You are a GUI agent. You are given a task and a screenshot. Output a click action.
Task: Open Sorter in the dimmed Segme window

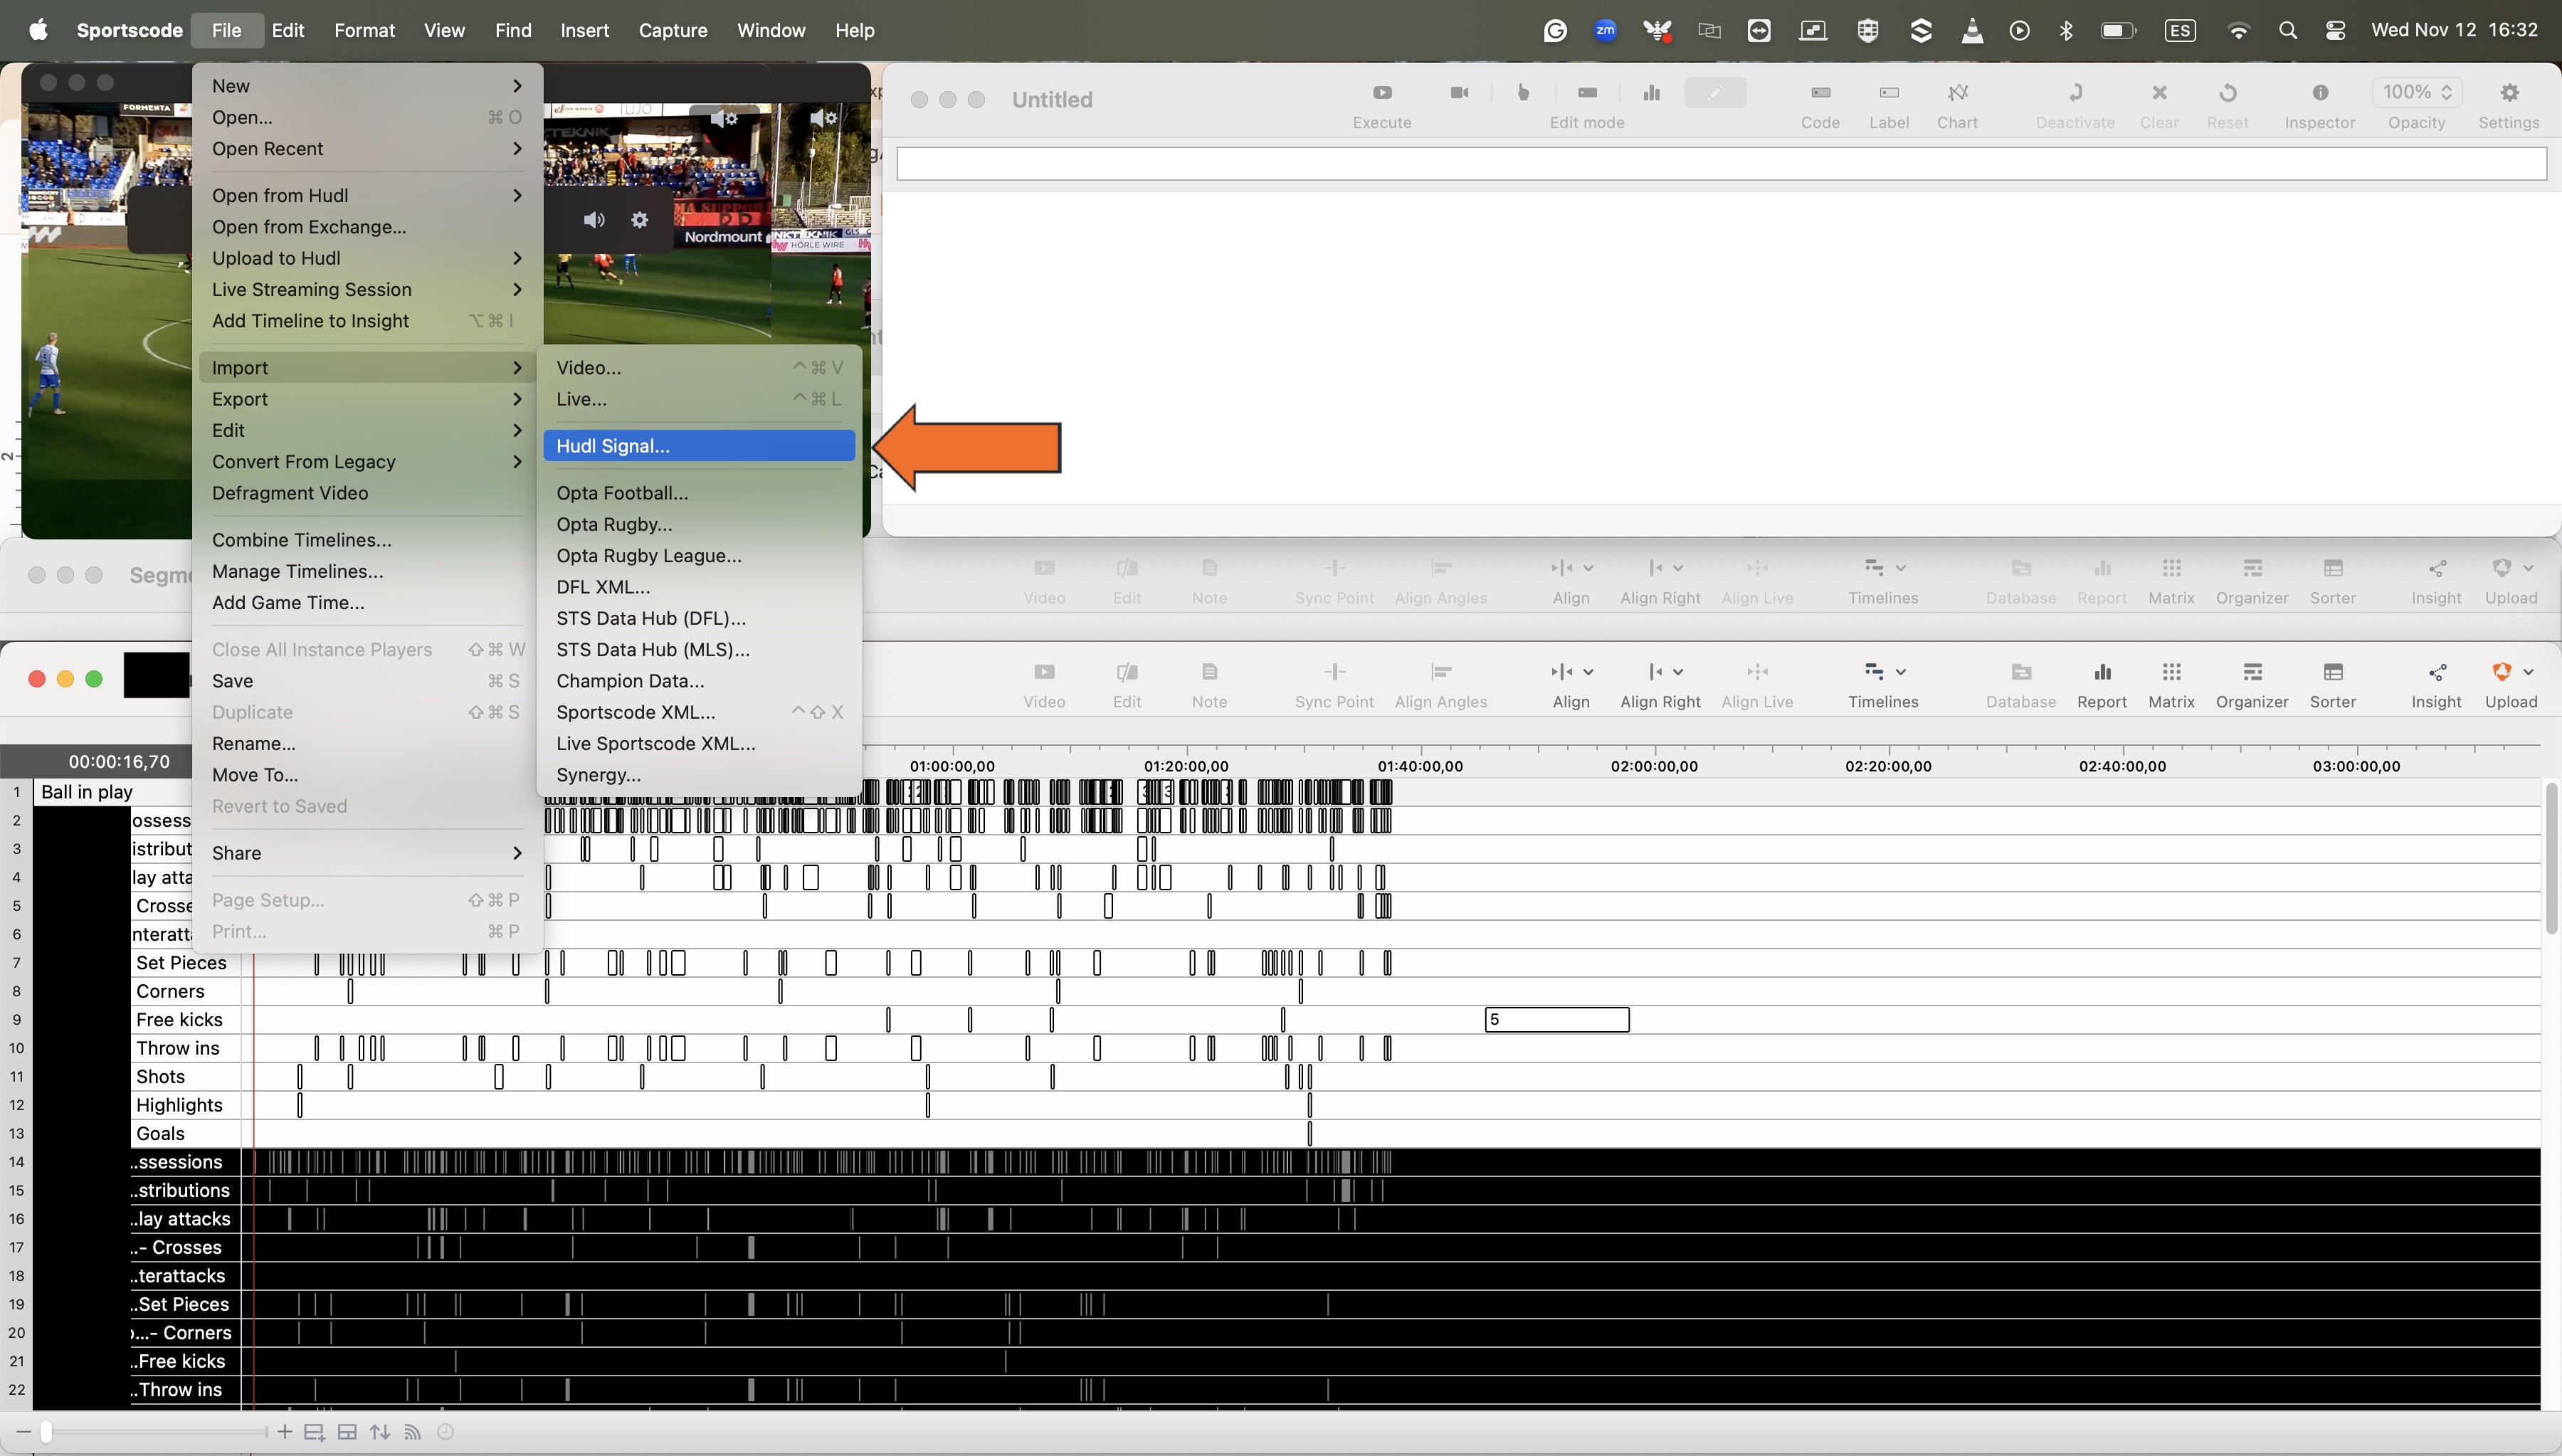(2333, 581)
